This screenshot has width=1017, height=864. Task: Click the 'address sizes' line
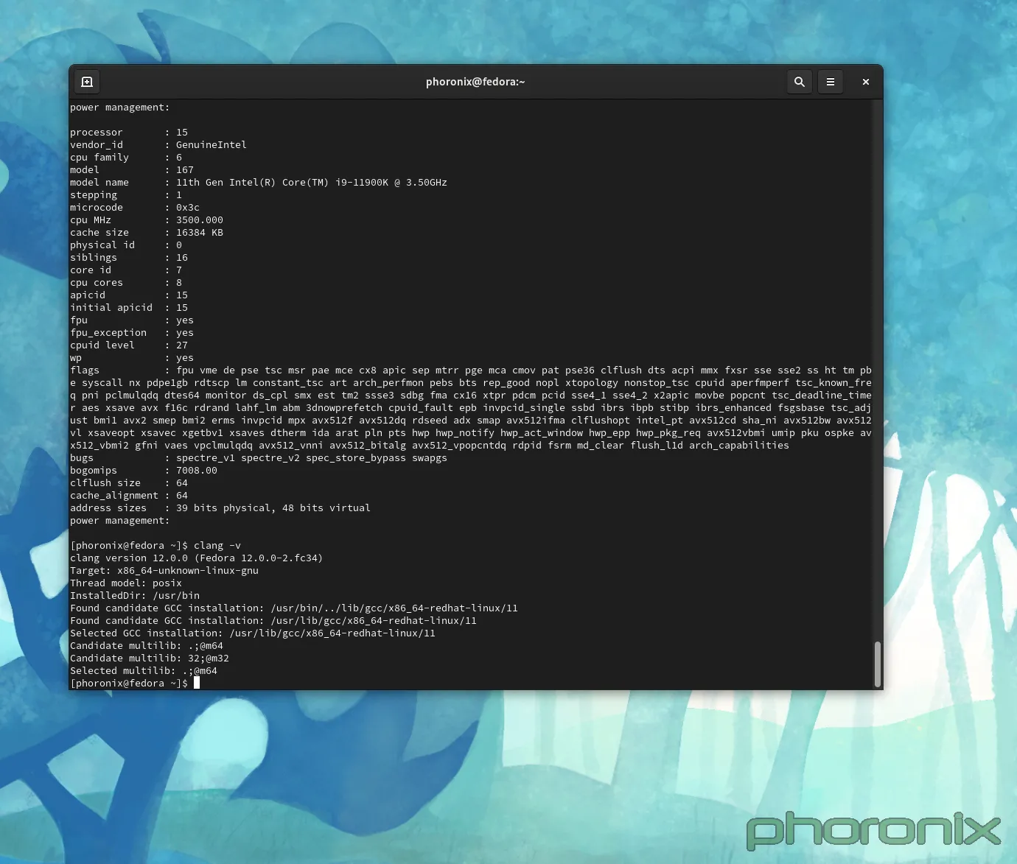220,508
